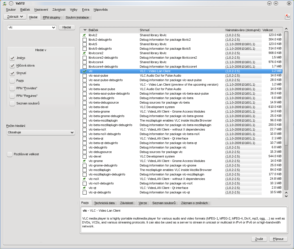Select the vlc-beta-debugsource package row
Screen dimensions: 294x249
181,102
